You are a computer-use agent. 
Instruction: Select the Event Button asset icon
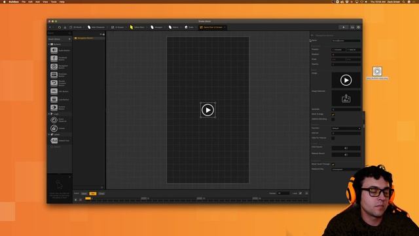tap(54, 108)
